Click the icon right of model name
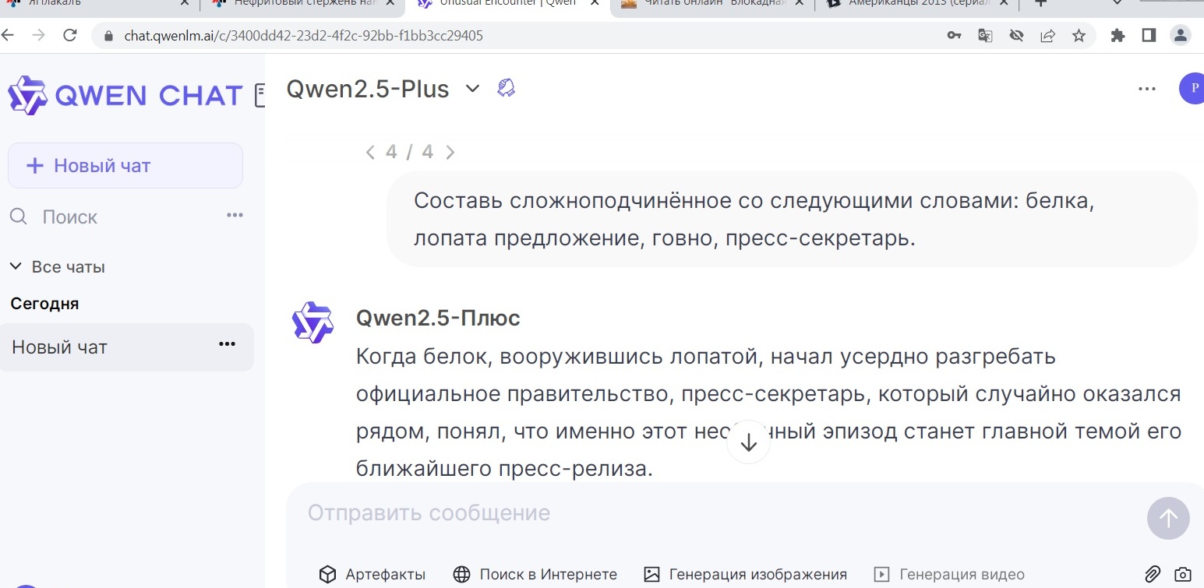Screen dimensions: 1204x588 pyautogui.click(x=506, y=88)
